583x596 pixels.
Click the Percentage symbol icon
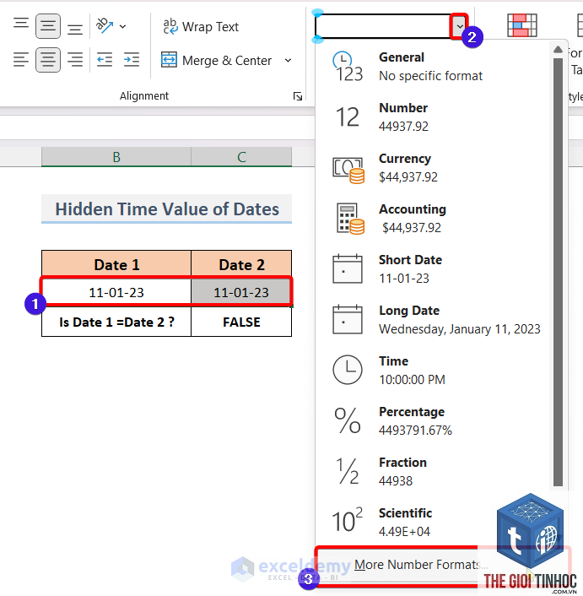[x=347, y=420]
